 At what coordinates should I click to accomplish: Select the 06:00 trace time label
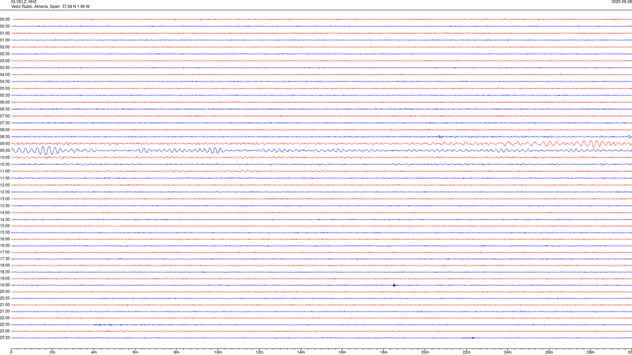point(5,103)
